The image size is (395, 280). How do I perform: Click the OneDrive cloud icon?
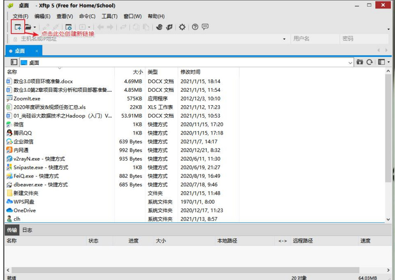(9, 210)
